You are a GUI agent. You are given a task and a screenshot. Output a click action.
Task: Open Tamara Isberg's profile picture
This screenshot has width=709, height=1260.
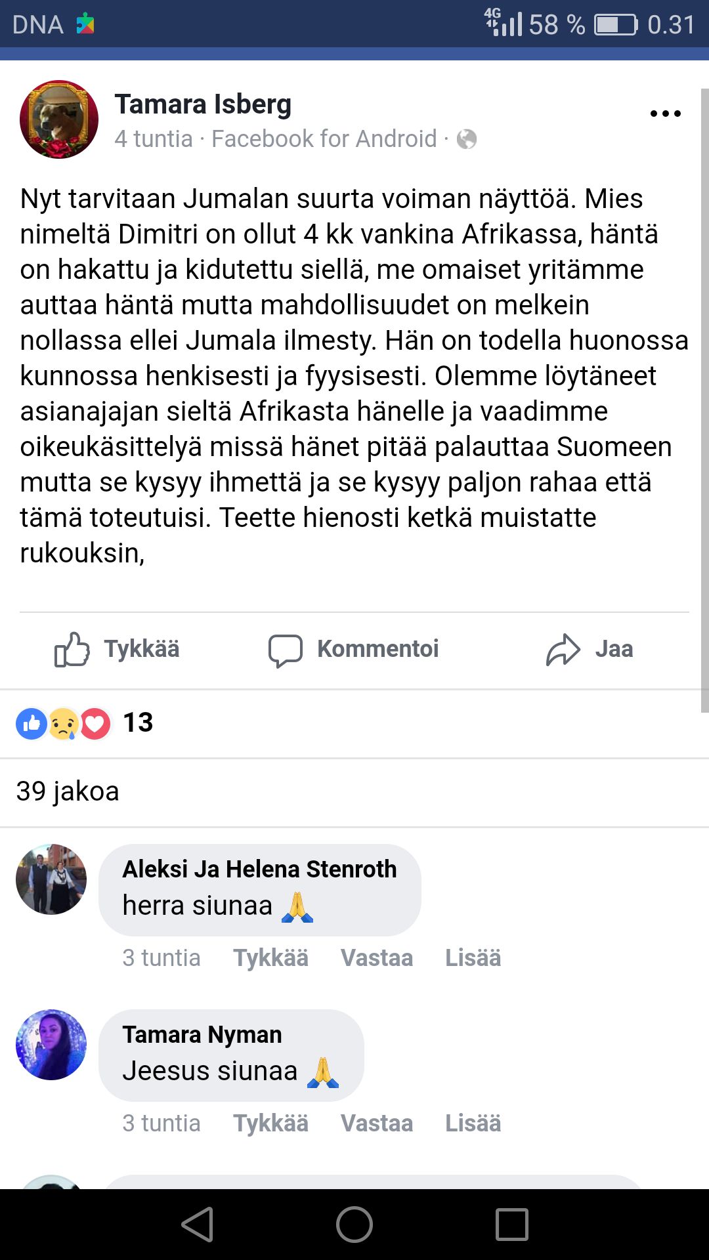(59, 119)
